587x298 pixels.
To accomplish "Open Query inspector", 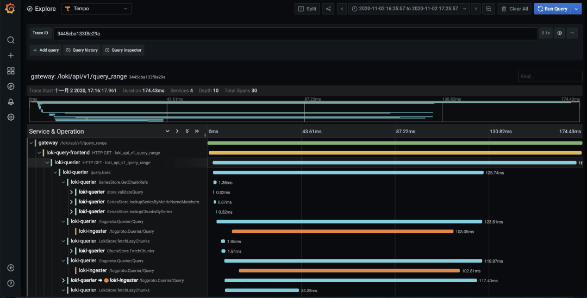I will (123, 50).
